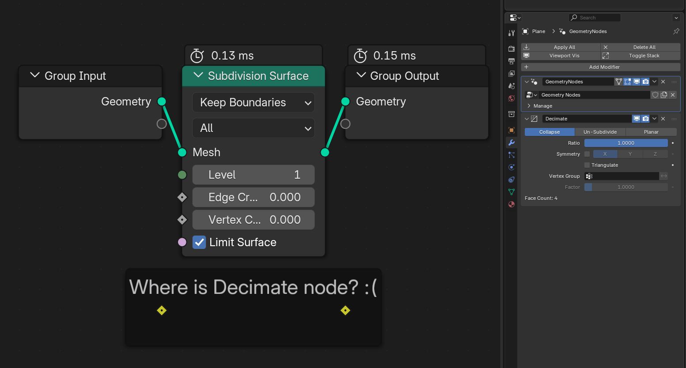Enable the Symmetry checkbox
The image size is (686, 368).
587,154
